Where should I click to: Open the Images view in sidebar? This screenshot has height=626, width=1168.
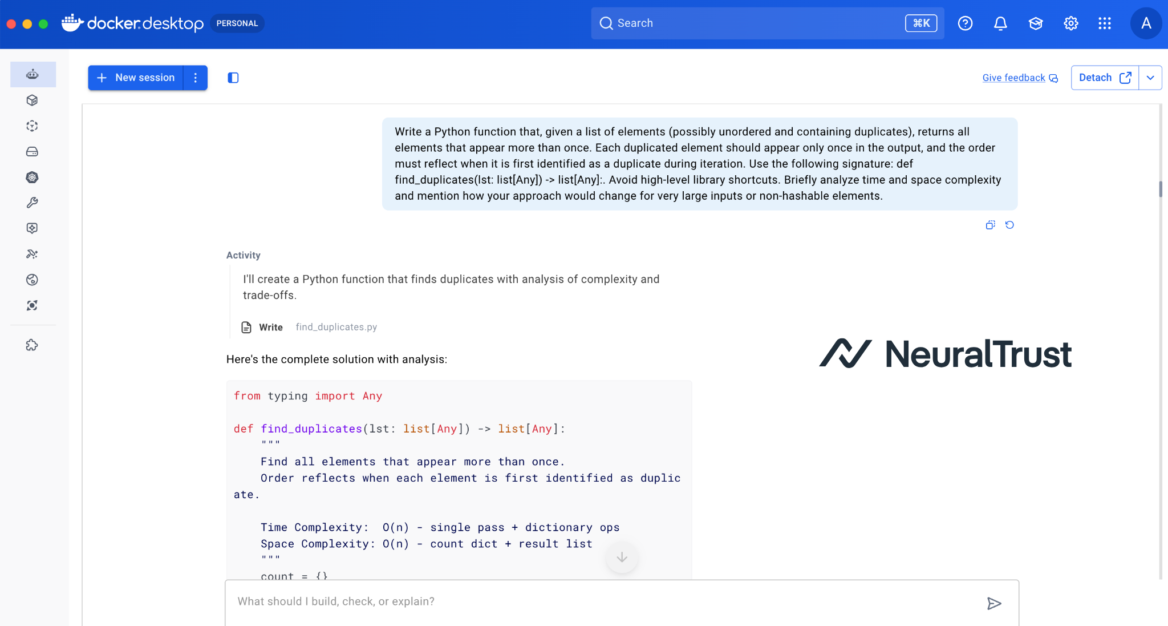[32, 126]
